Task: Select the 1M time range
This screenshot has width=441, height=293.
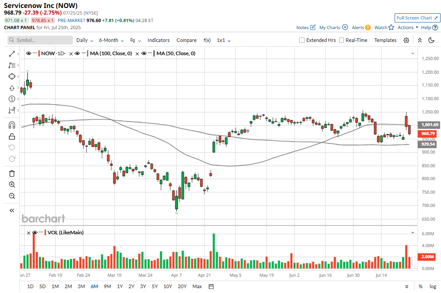Action: coord(55,286)
